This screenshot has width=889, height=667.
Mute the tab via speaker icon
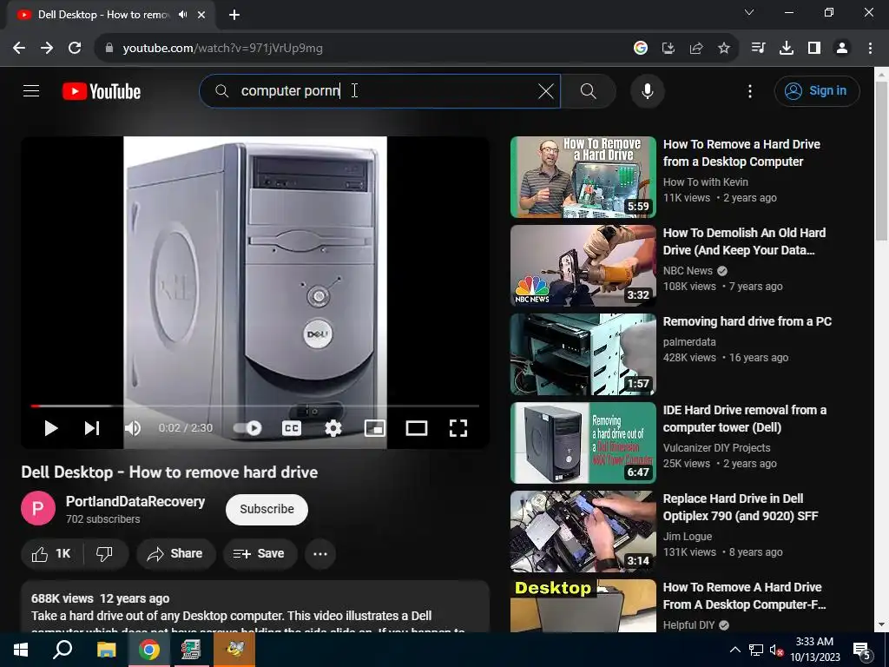(x=182, y=15)
